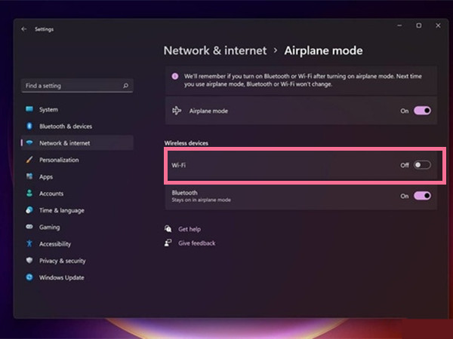Image resolution: width=453 pixels, height=339 pixels.
Task: Go to Privacy & security section
Action: (x=62, y=261)
